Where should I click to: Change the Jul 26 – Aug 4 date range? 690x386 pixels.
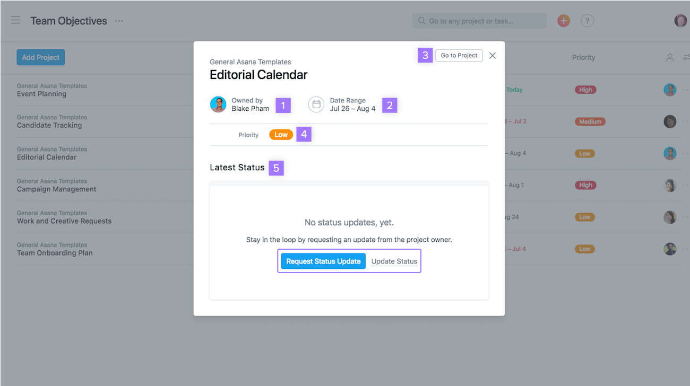click(352, 109)
